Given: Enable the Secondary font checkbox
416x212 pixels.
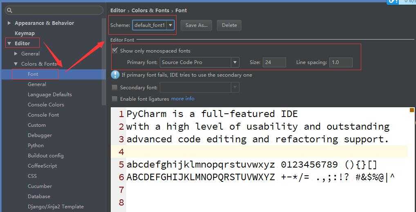Looking at the screenshot, I should [x=114, y=87].
